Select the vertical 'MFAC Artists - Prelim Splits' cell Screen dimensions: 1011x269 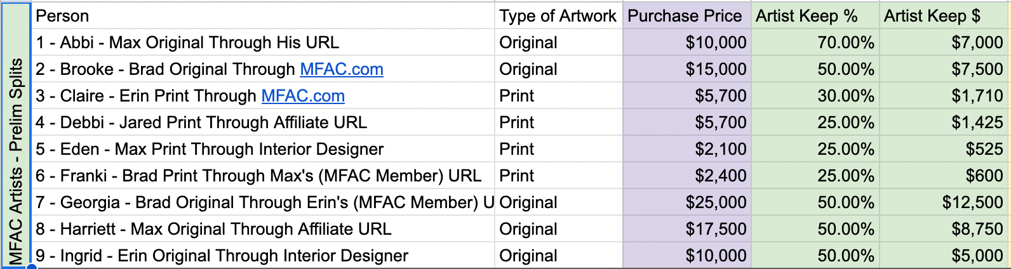[16, 136]
